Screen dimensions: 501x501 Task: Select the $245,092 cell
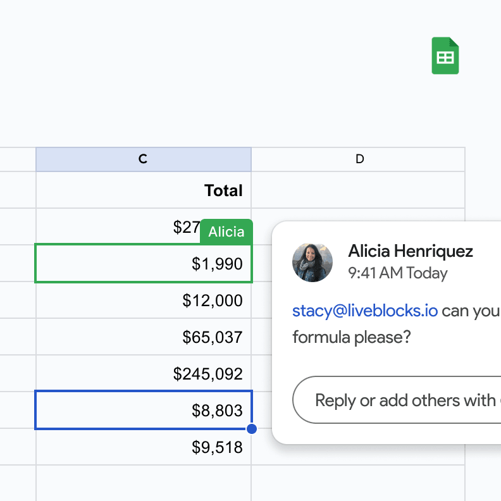pos(144,373)
